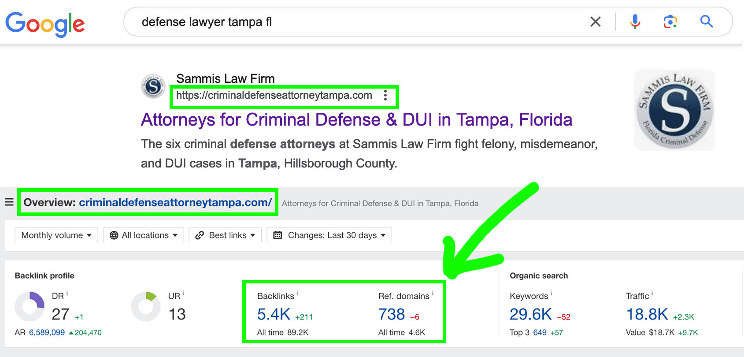Click the Backlinks info tooltip icon
This screenshot has width=744, height=357.
297,293
